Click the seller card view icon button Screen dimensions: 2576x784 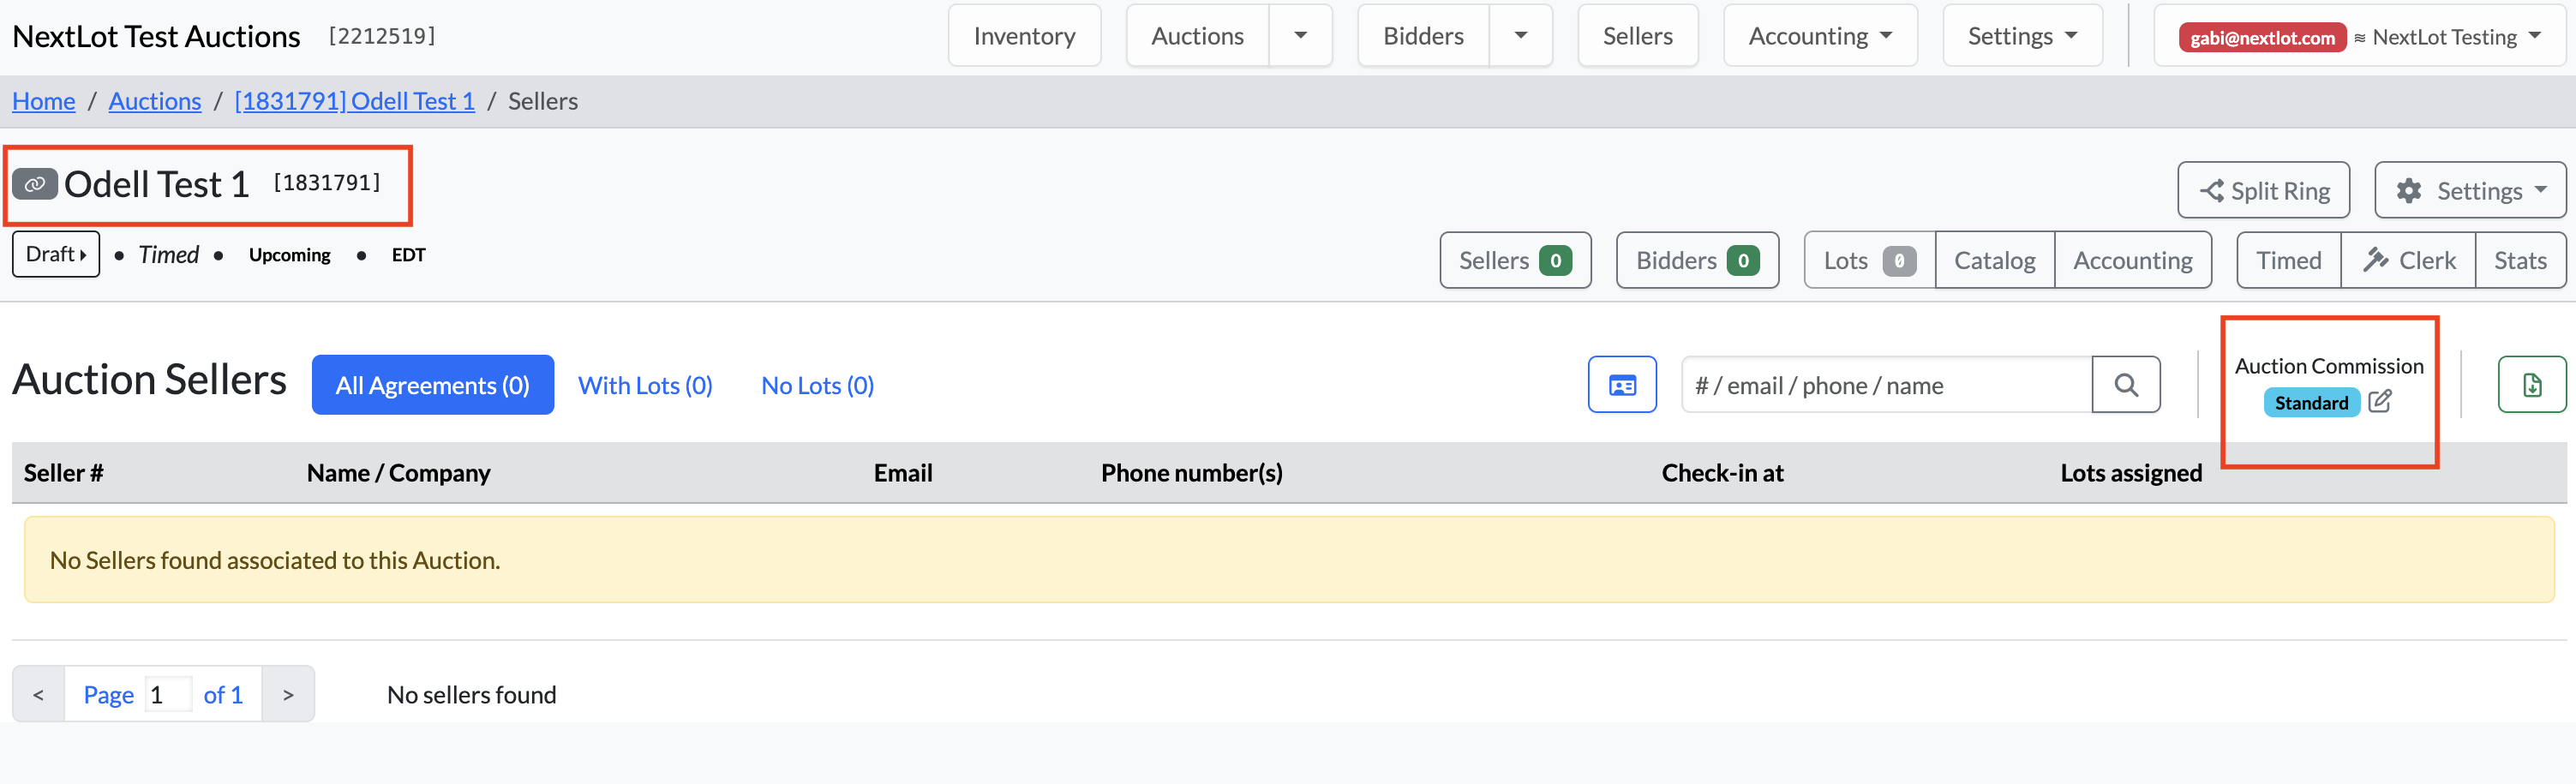pos(1622,385)
